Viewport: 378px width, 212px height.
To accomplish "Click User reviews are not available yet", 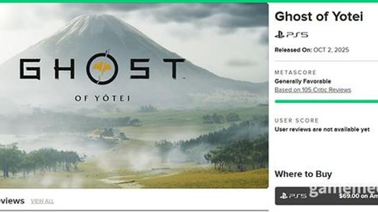I will pos(322,130).
